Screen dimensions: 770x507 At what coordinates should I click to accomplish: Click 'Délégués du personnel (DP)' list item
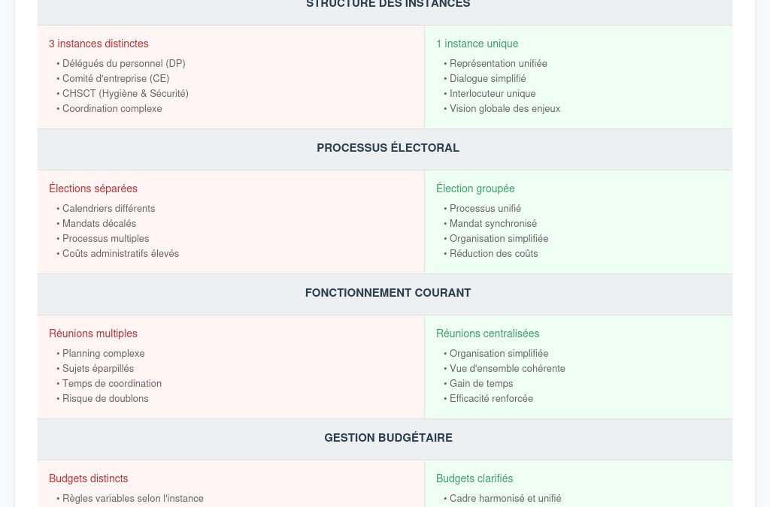(123, 63)
